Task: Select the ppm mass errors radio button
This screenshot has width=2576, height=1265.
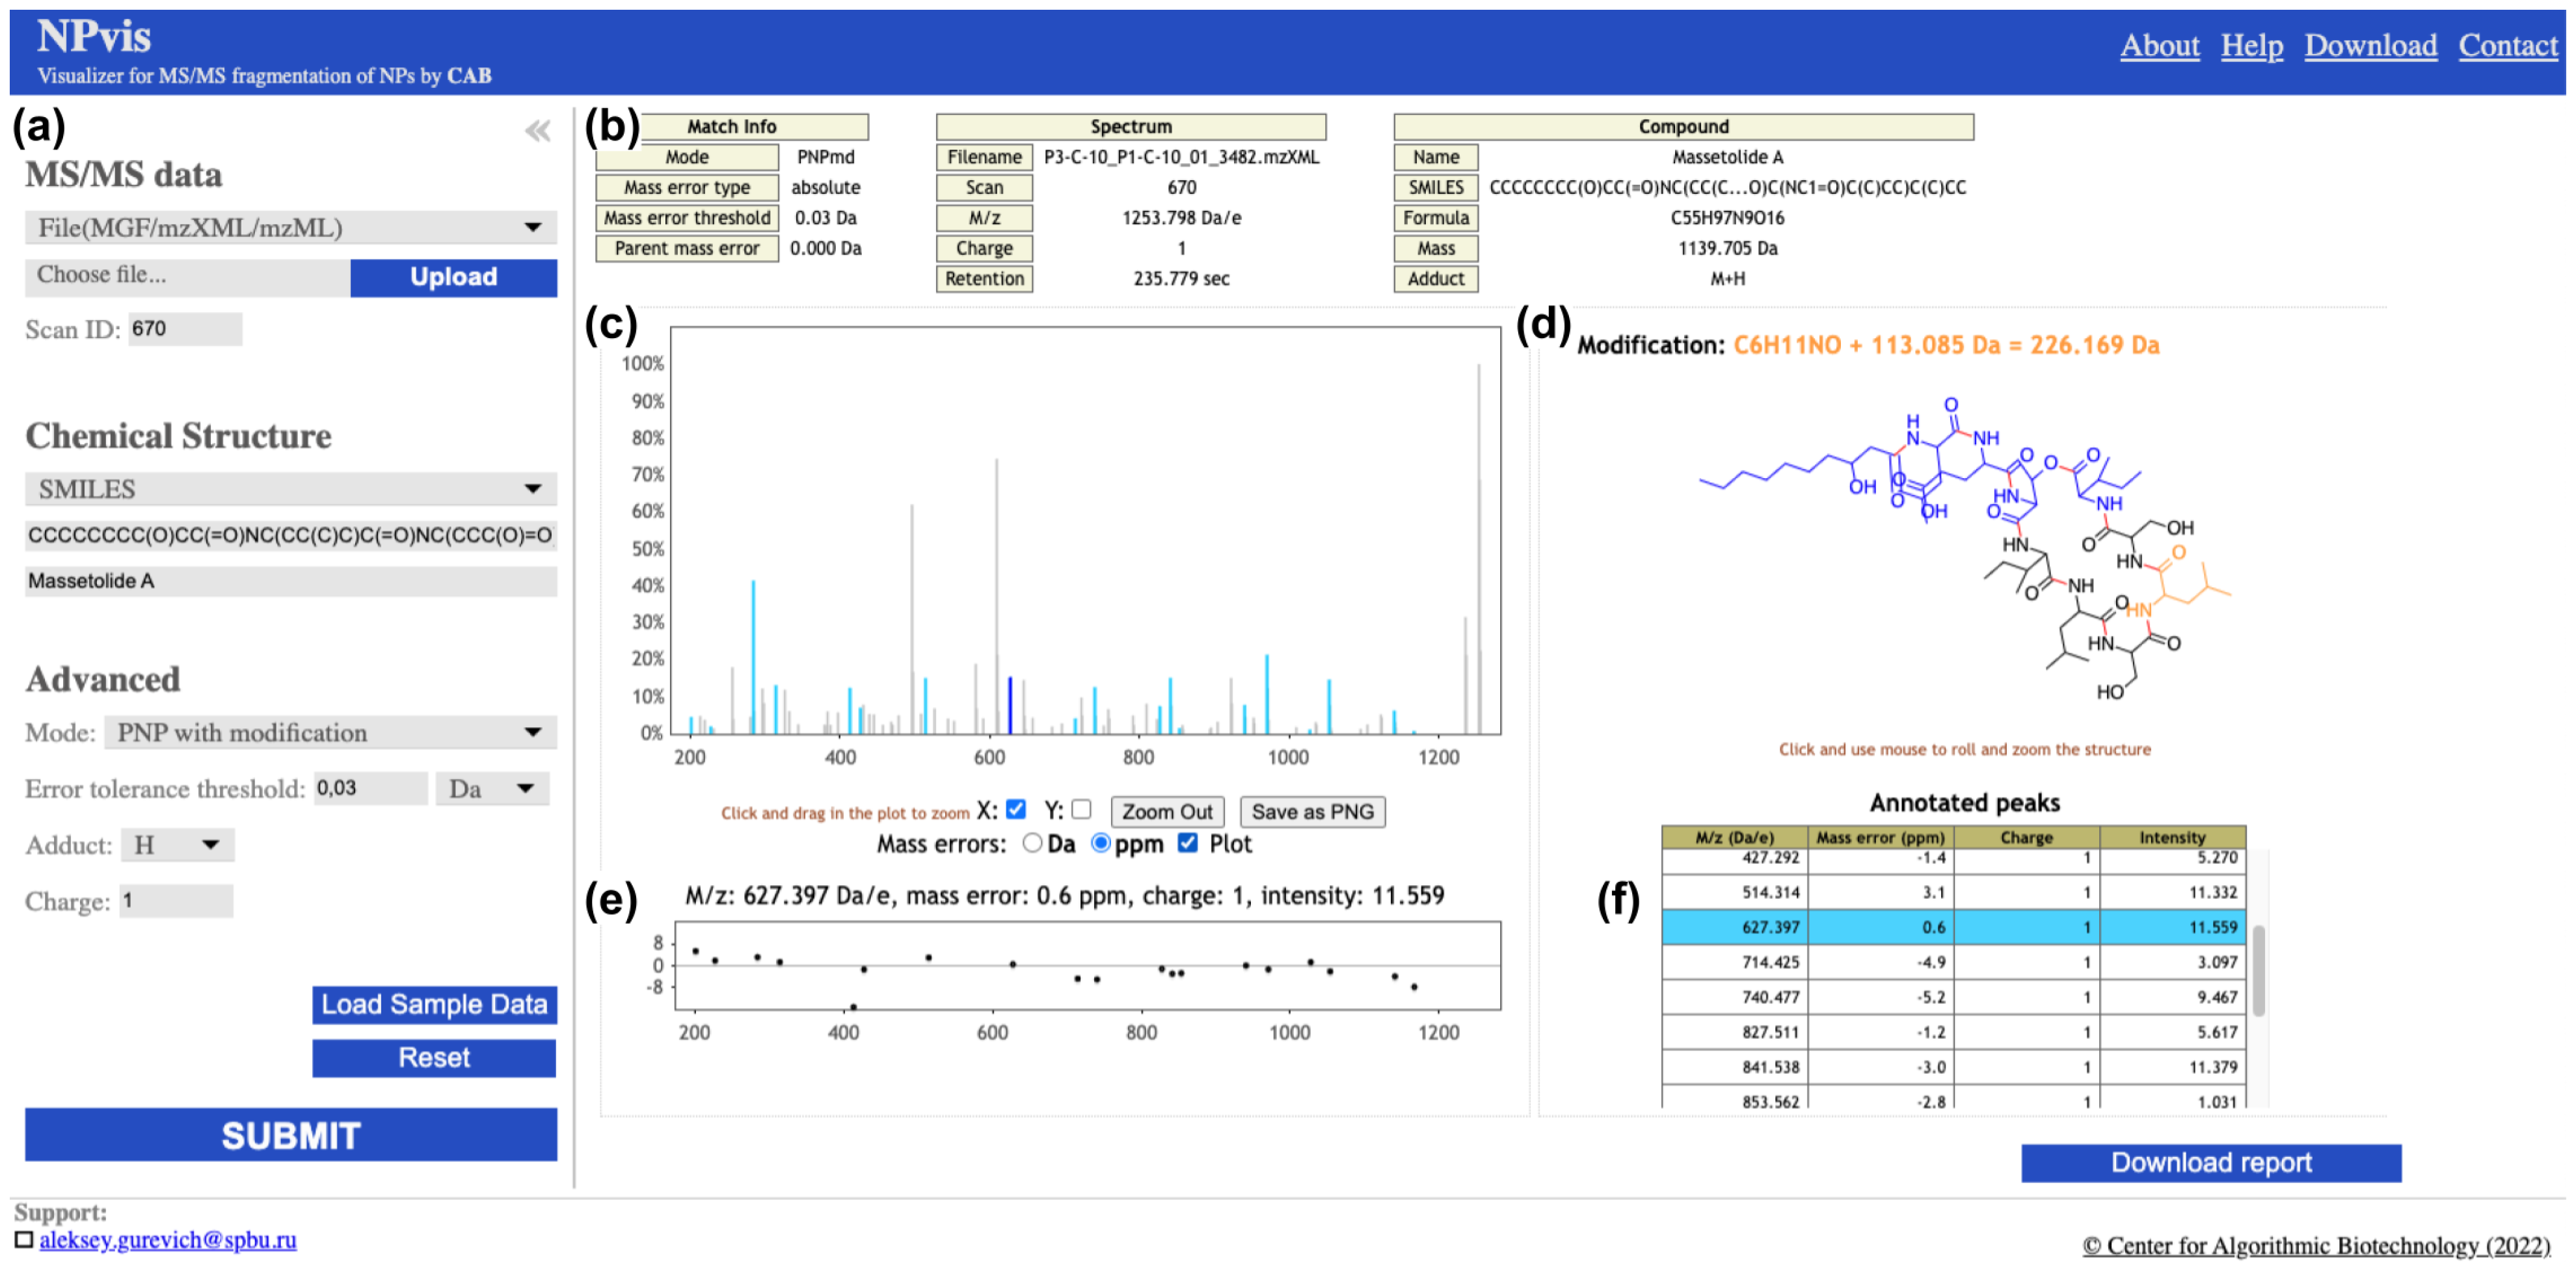Action: pyautogui.click(x=1100, y=844)
